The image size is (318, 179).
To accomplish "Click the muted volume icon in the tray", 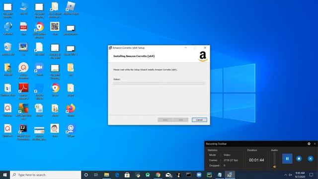I will click(x=290, y=175).
